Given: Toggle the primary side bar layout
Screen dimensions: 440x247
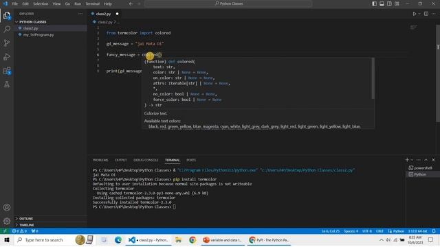Looking at the screenshot, I should coord(374,3).
